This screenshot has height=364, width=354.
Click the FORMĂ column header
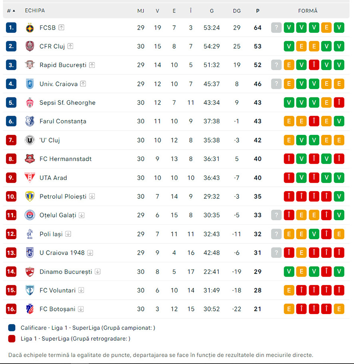(308, 11)
